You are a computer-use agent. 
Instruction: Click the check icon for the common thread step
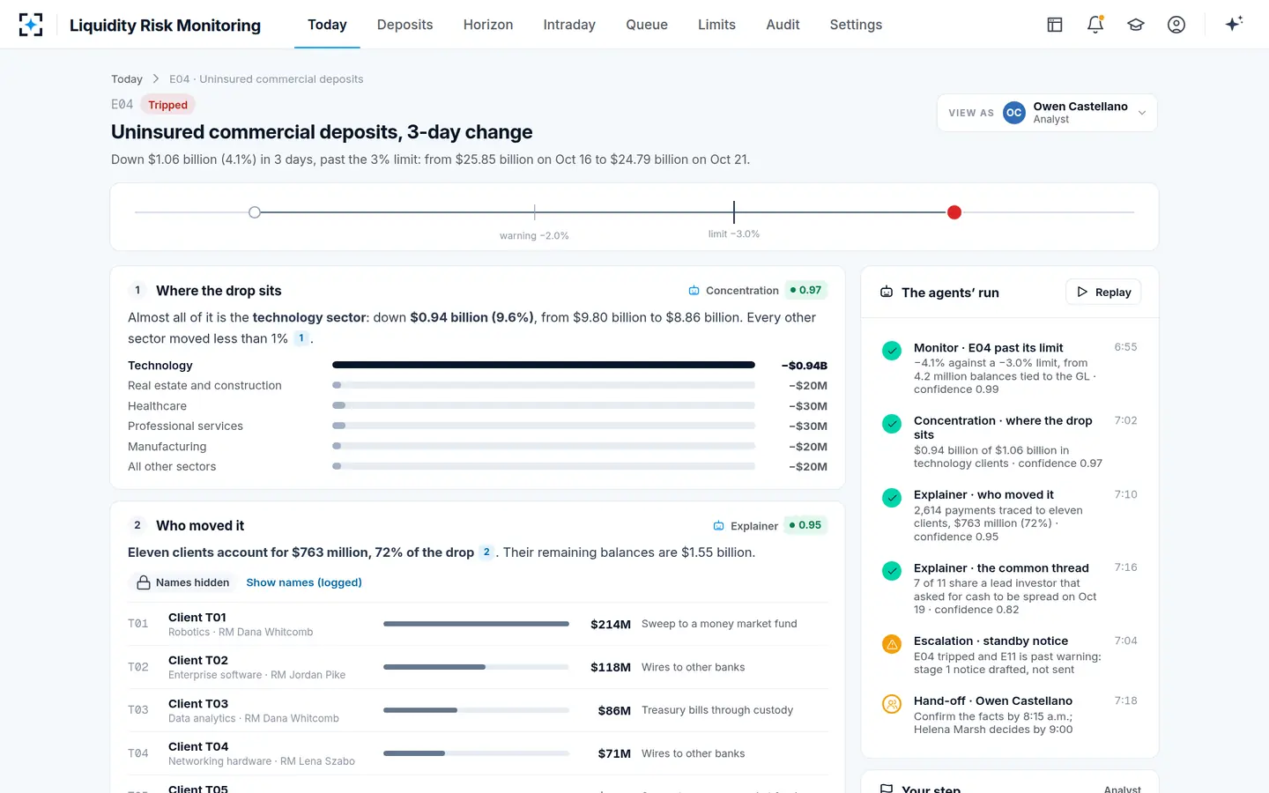tap(892, 570)
